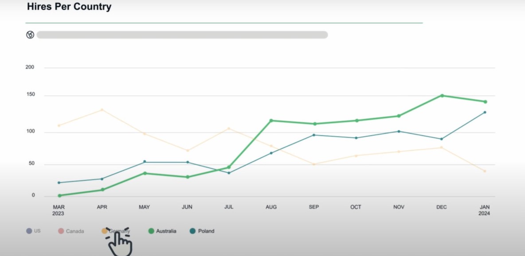Viewport: 525px width, 256px height.
Task: Select Australia's August data point
Action: 271,120
